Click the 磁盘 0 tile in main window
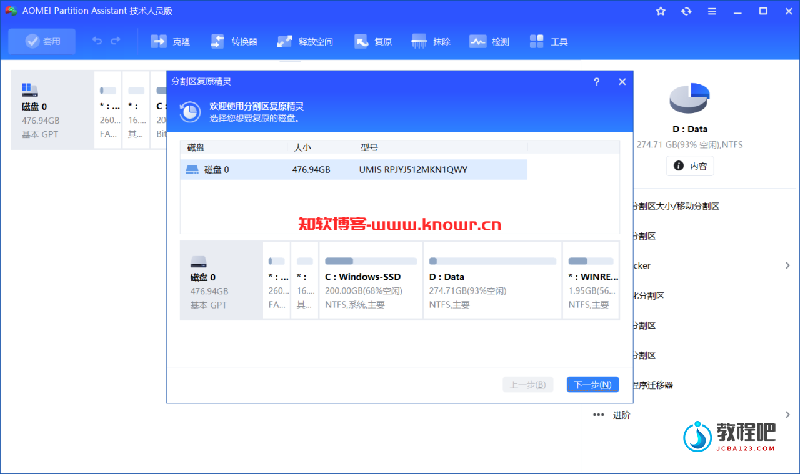Screen dimensions: 800x474 click(x=52, y=110)
